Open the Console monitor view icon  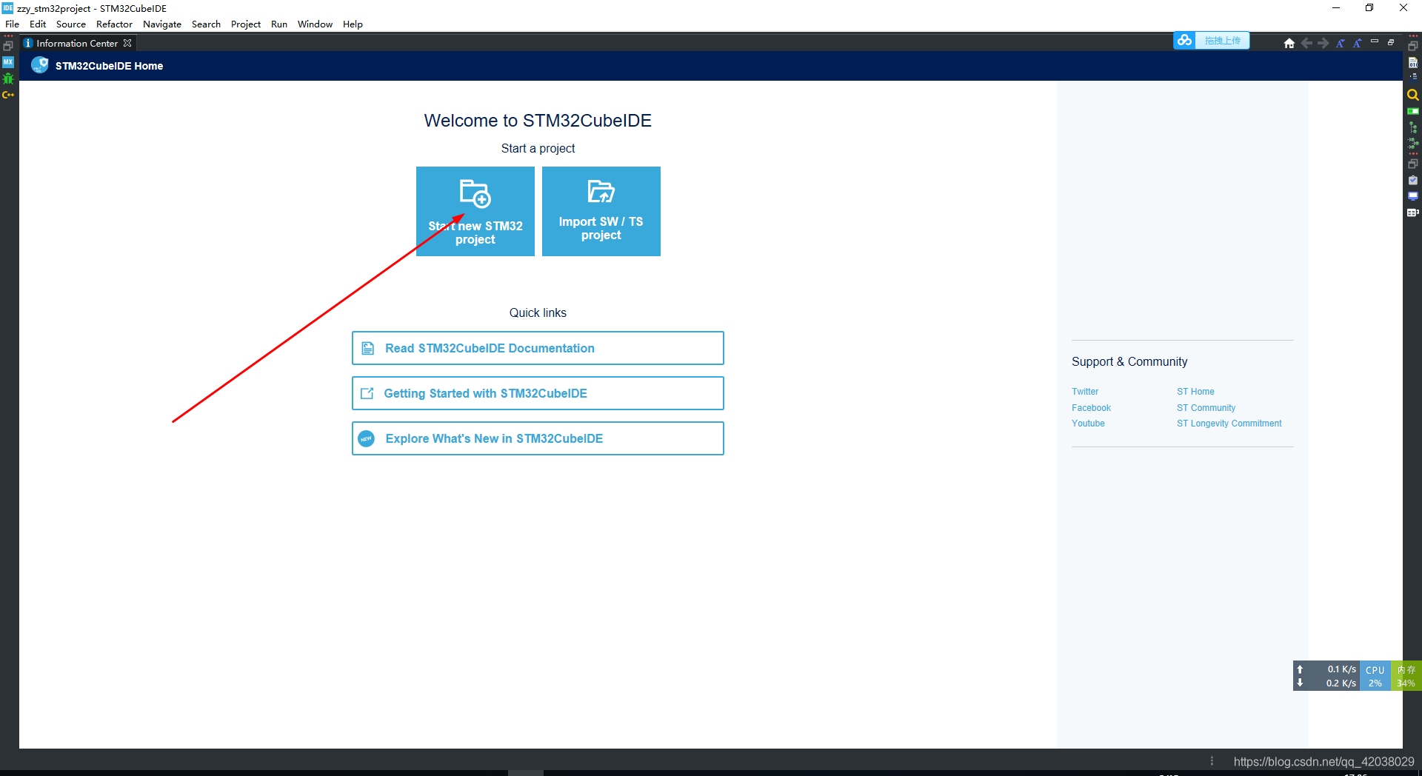pos(1413,196)
